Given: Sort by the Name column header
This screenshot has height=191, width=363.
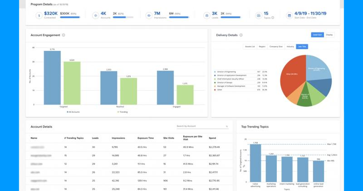Looking at the screenshot, I should pyautogui.click(x=34, y=138).
